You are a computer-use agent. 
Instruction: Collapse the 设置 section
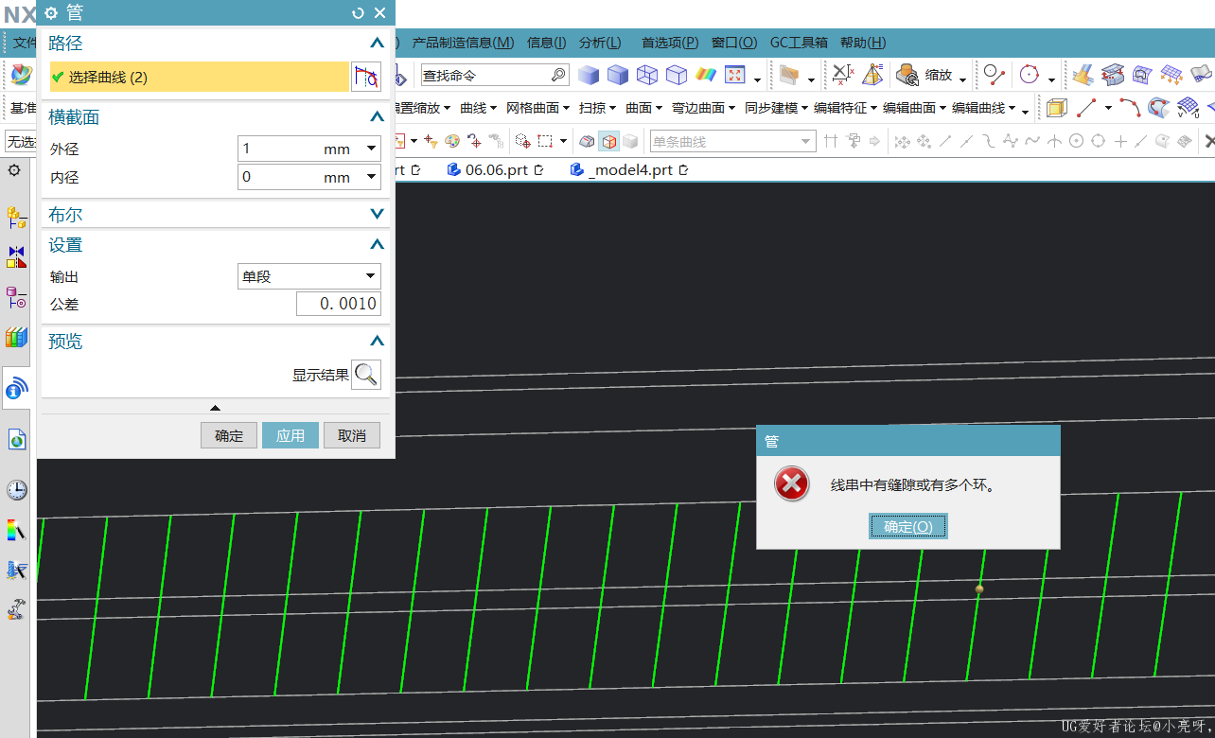(377, 245)
